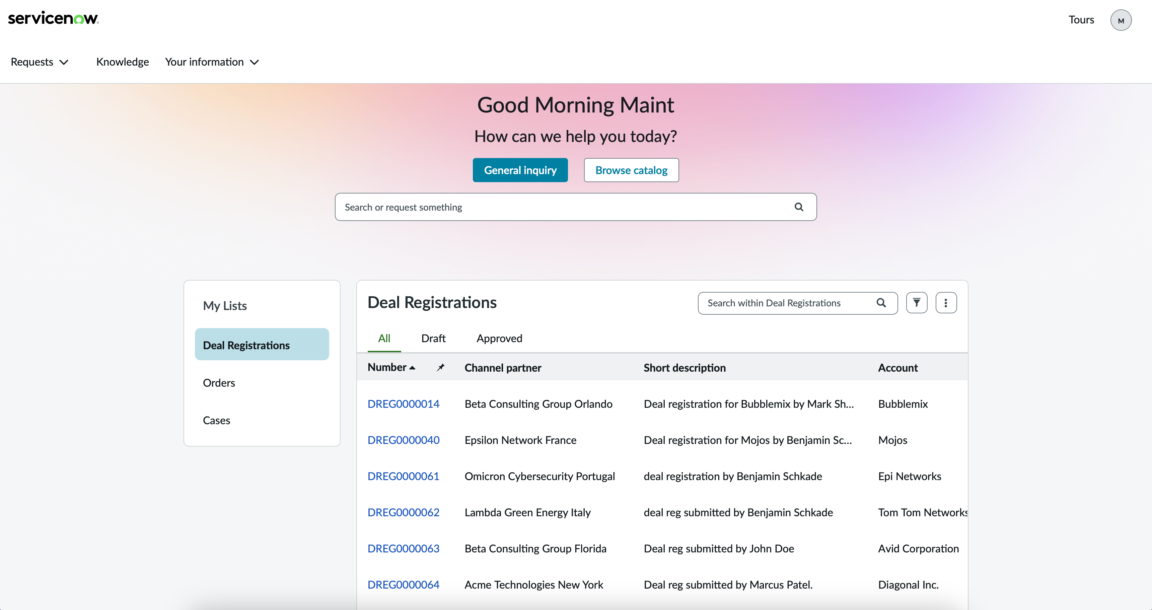Click the Deal Registrations list title

coord(432,303)
